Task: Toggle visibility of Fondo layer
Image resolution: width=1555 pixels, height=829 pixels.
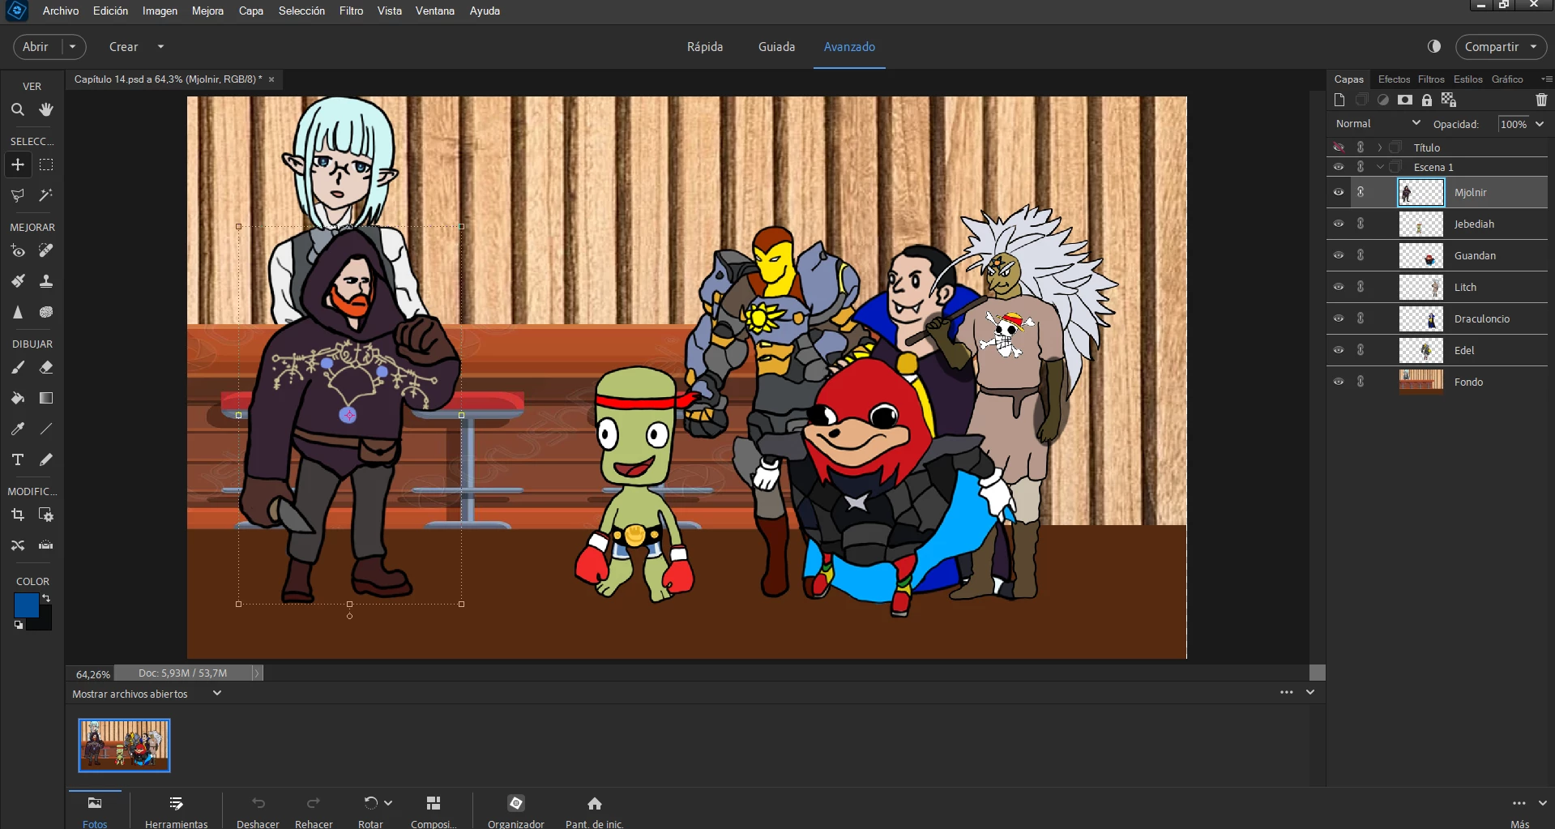Action: coord(1339,382)
